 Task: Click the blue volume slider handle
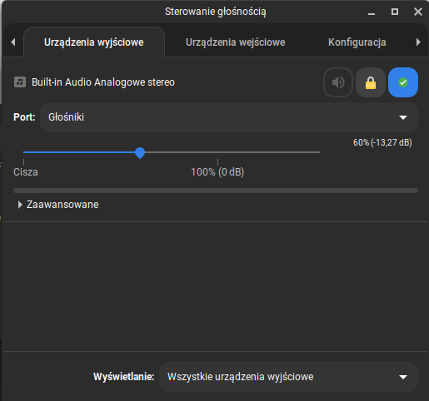pos(140,153)
